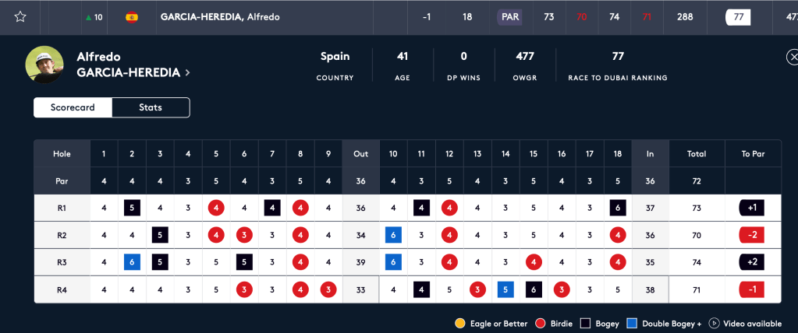
Task: Click the R2 -2 to-par badge
Action: pyautogui.click(x=752, y=235)
